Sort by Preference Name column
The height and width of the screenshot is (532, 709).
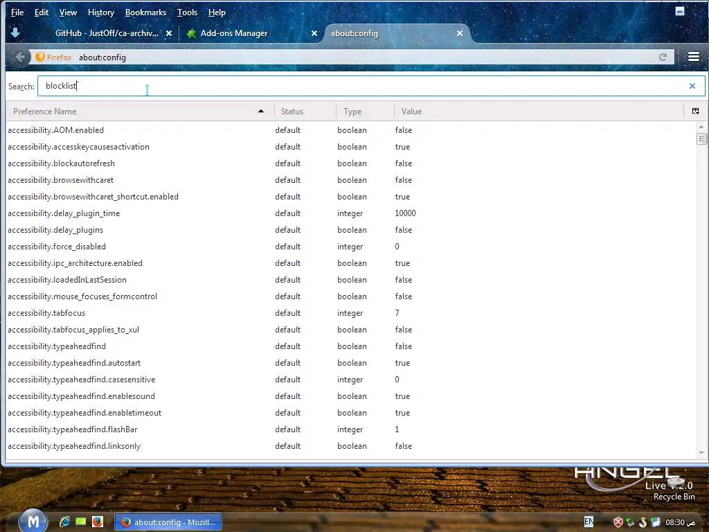point(139,112)
